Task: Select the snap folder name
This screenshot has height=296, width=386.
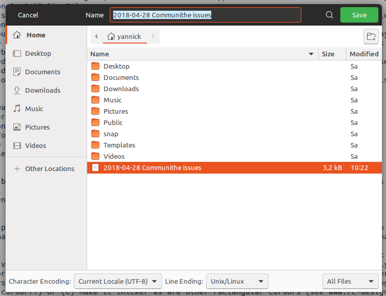Action: click(x=111, y=134)
